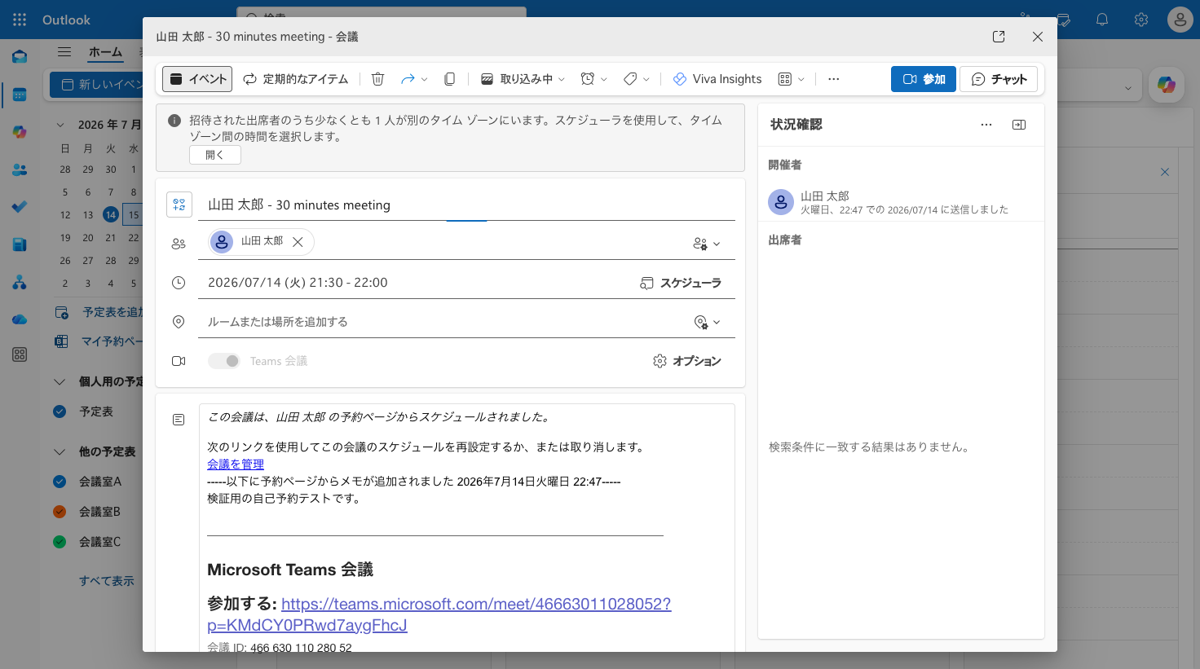Click the meeting template icon beside title
The height and width of the screenshot is (669, 1200).
179,205
